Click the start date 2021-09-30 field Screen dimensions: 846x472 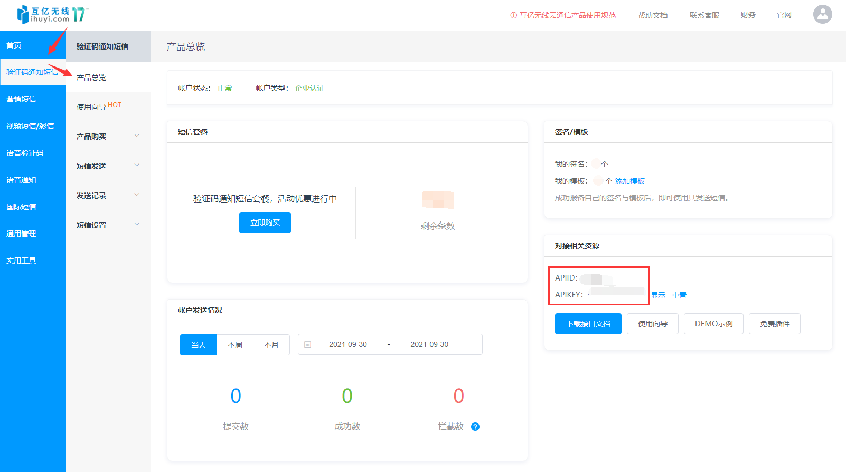coord(348,344)
